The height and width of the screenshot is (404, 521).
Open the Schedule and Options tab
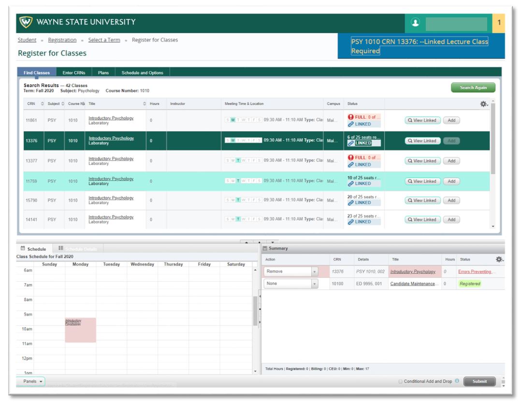(x=142, y=73)
